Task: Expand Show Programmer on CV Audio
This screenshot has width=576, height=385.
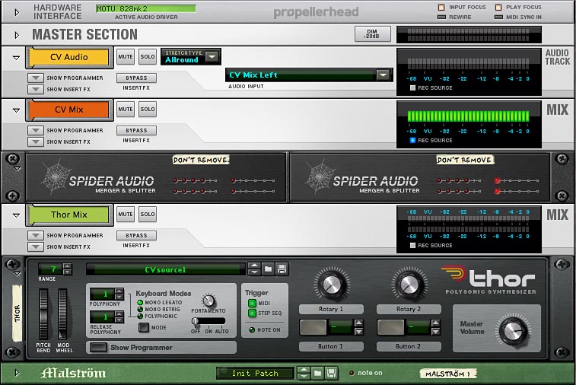Action: pos(36,78)
